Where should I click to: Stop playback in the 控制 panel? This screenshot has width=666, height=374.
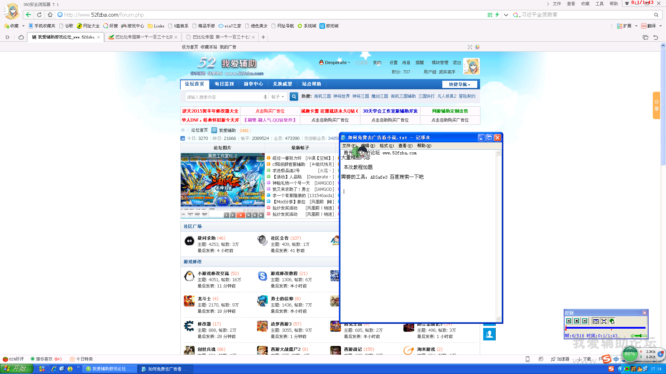point(577,321)
